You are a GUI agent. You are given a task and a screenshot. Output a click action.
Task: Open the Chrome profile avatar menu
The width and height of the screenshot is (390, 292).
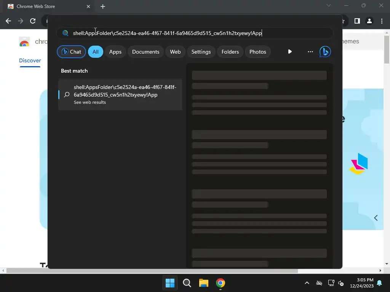click(x=369, y=21)
